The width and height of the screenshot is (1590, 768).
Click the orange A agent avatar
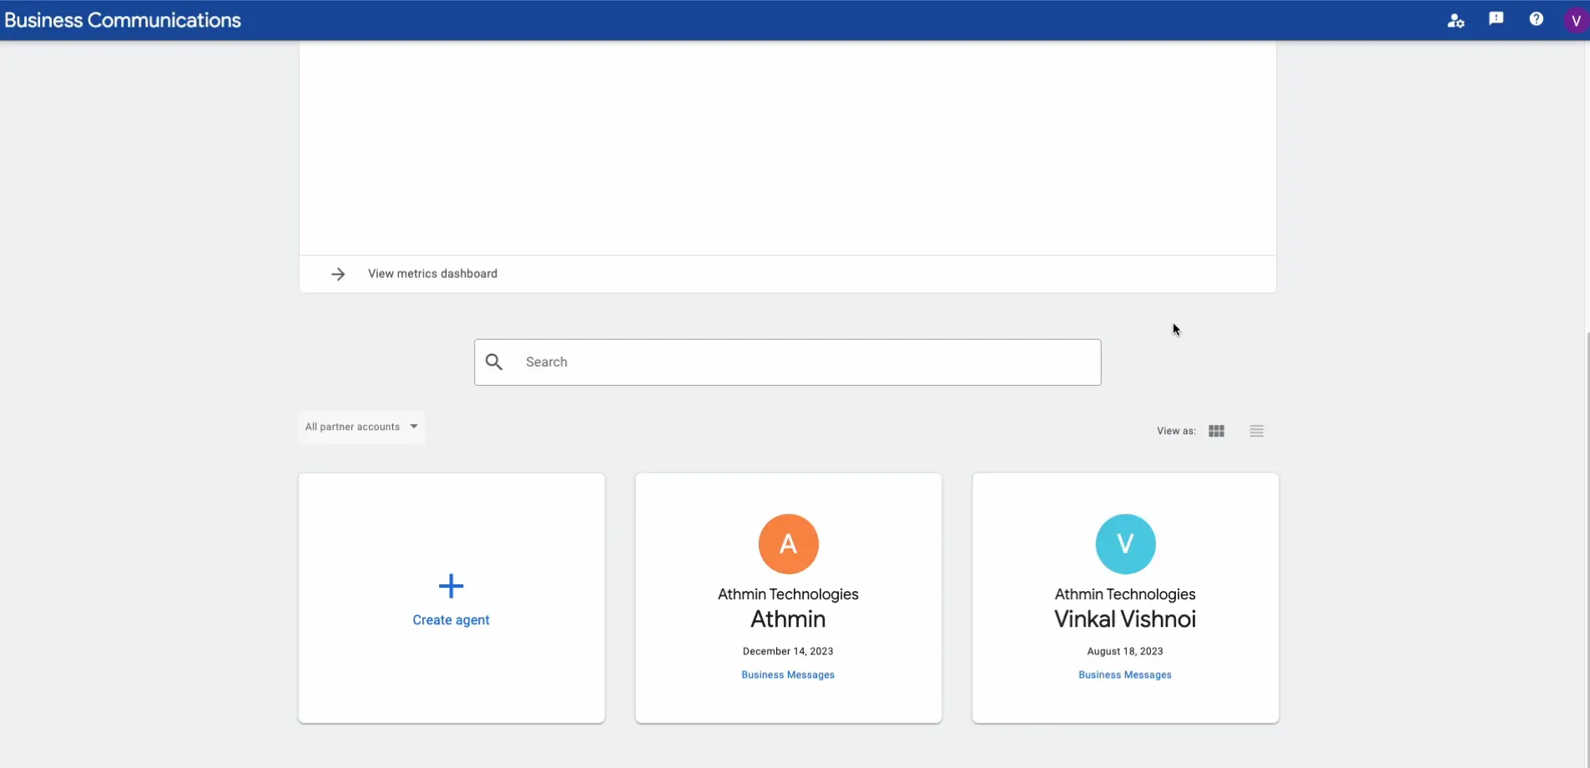pos(788,543)
